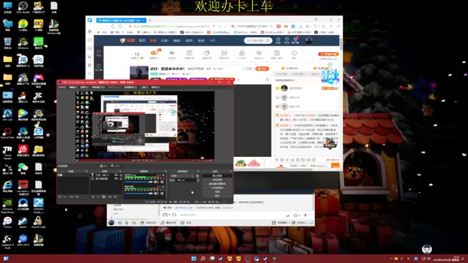Open the anchor task checklist icon

click(189, 54)
